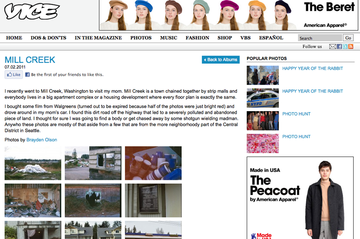This screenshot has width=360, height=239.
Task: Open the email envelope follow icon
Action: tap(333, 47)
